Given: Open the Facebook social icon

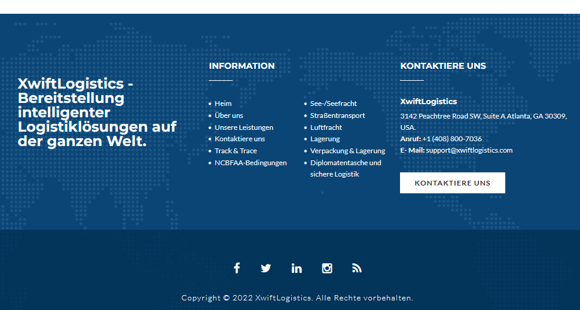Looking at the screenshot, I should (237, 268).
